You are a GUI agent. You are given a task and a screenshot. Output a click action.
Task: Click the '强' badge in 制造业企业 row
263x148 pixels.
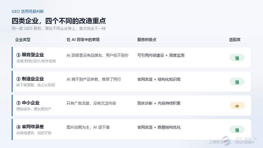click(237, 82)
